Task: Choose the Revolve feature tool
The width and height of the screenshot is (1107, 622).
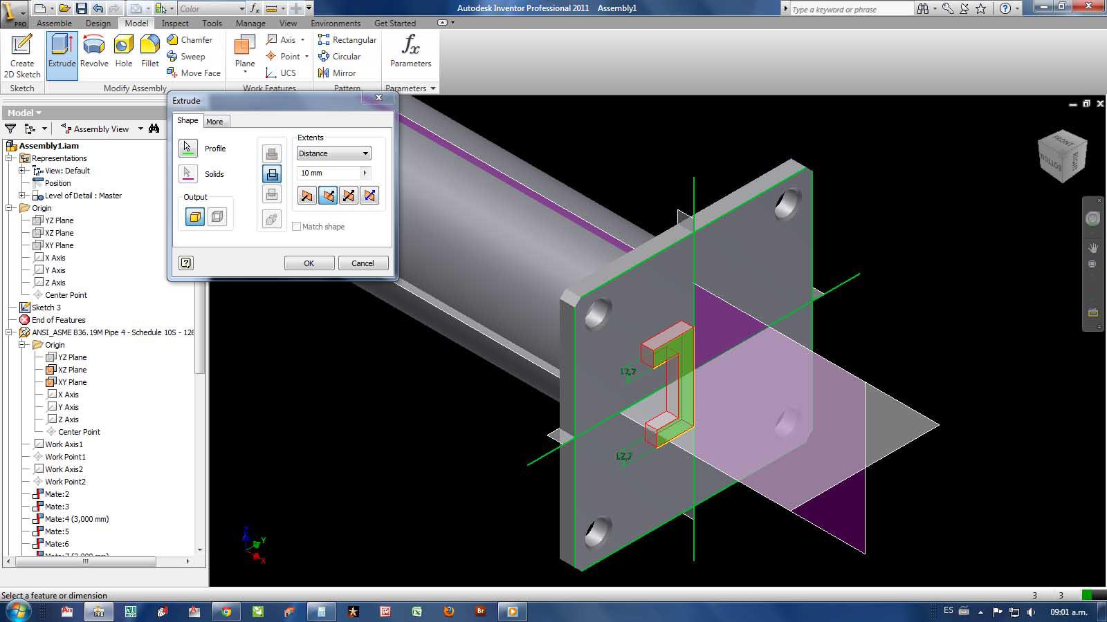Action: tap(94, 53)
